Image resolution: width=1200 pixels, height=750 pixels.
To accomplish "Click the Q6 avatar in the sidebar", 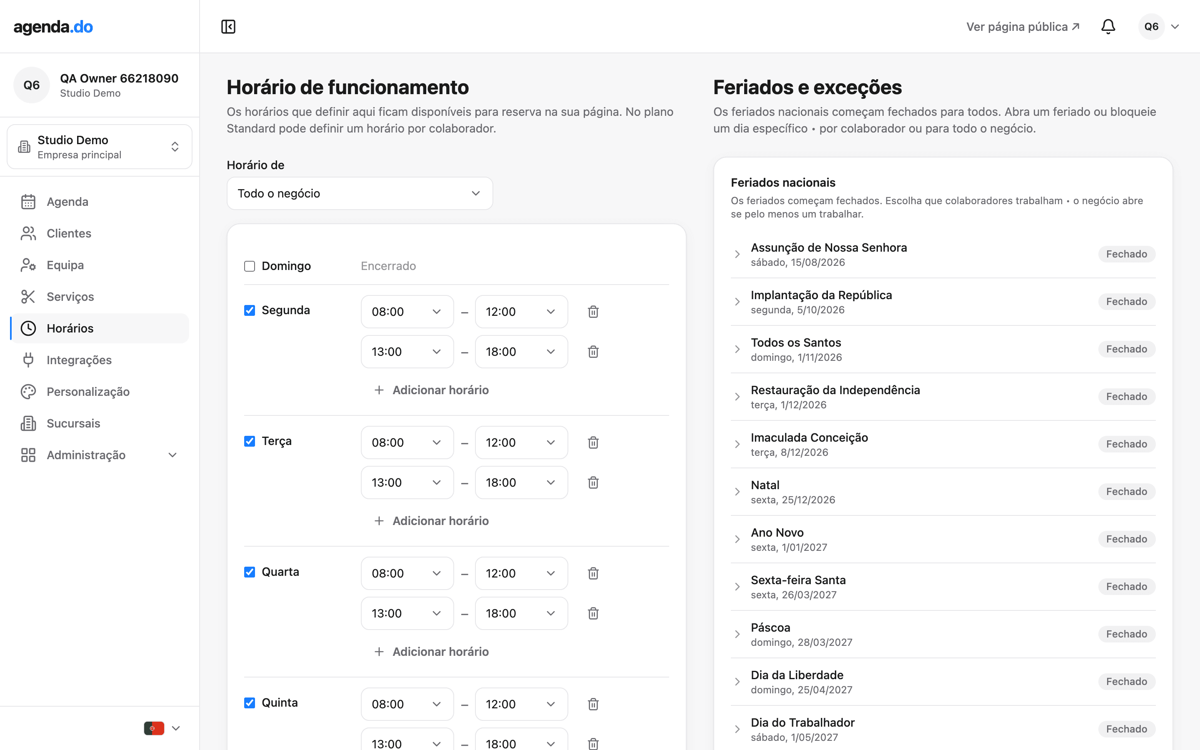I will point(32,85).
